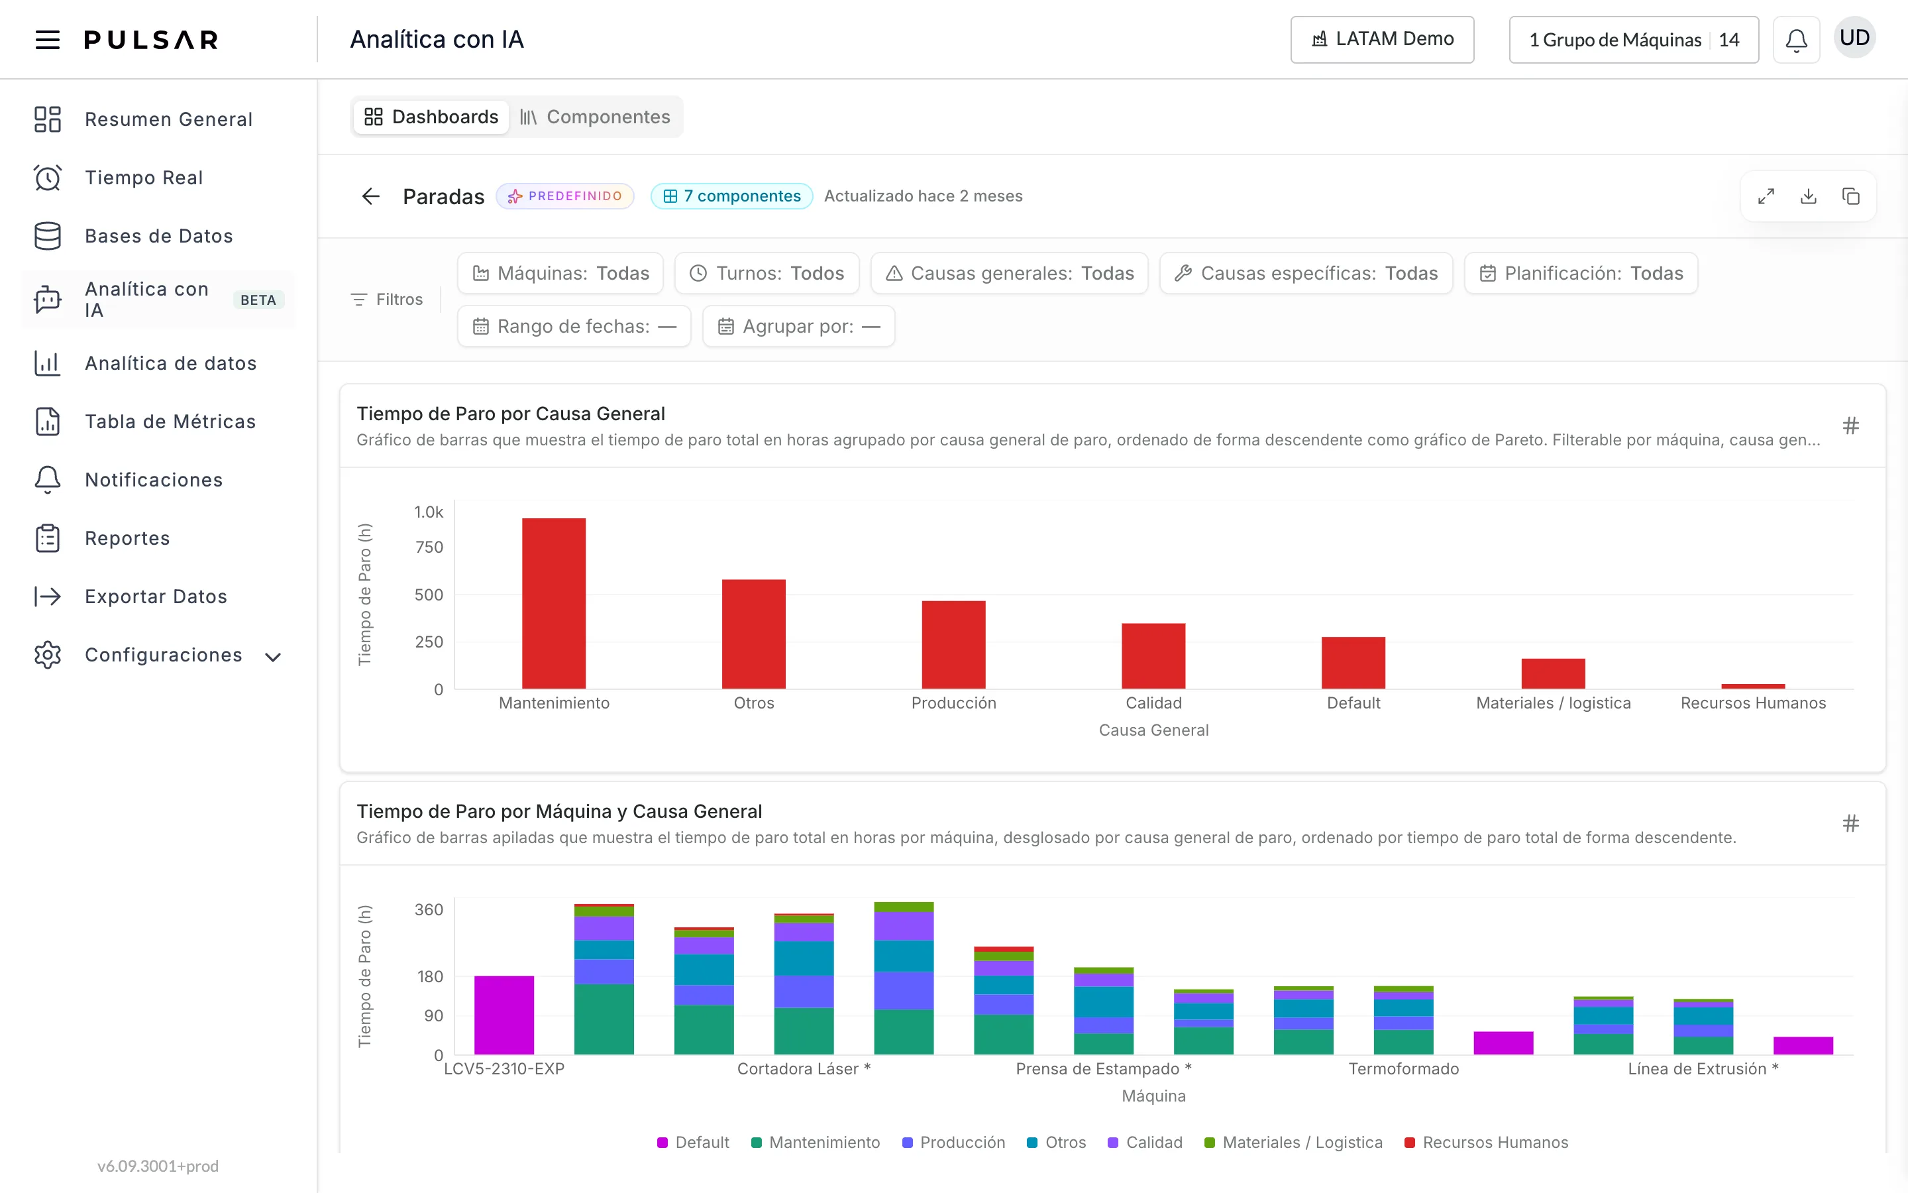1908x1193 pixels.
Task: Toggle Otros series in legend
Action: (1057, 1143)
